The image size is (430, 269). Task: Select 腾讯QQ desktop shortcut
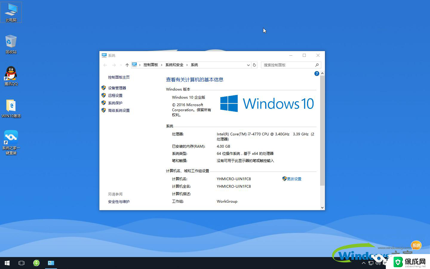click(x=11, y=76)
